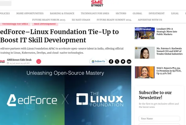186x125 pixels.
Task: Open Advertise With Us page
Action: pos(150,20)
